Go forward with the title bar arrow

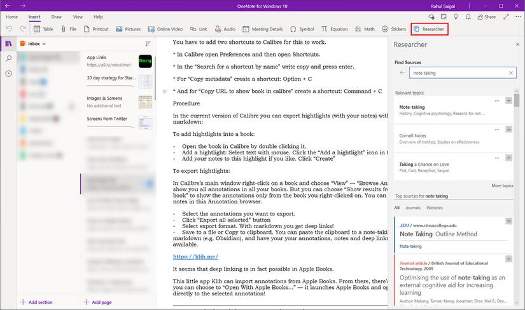coord(22,6)
